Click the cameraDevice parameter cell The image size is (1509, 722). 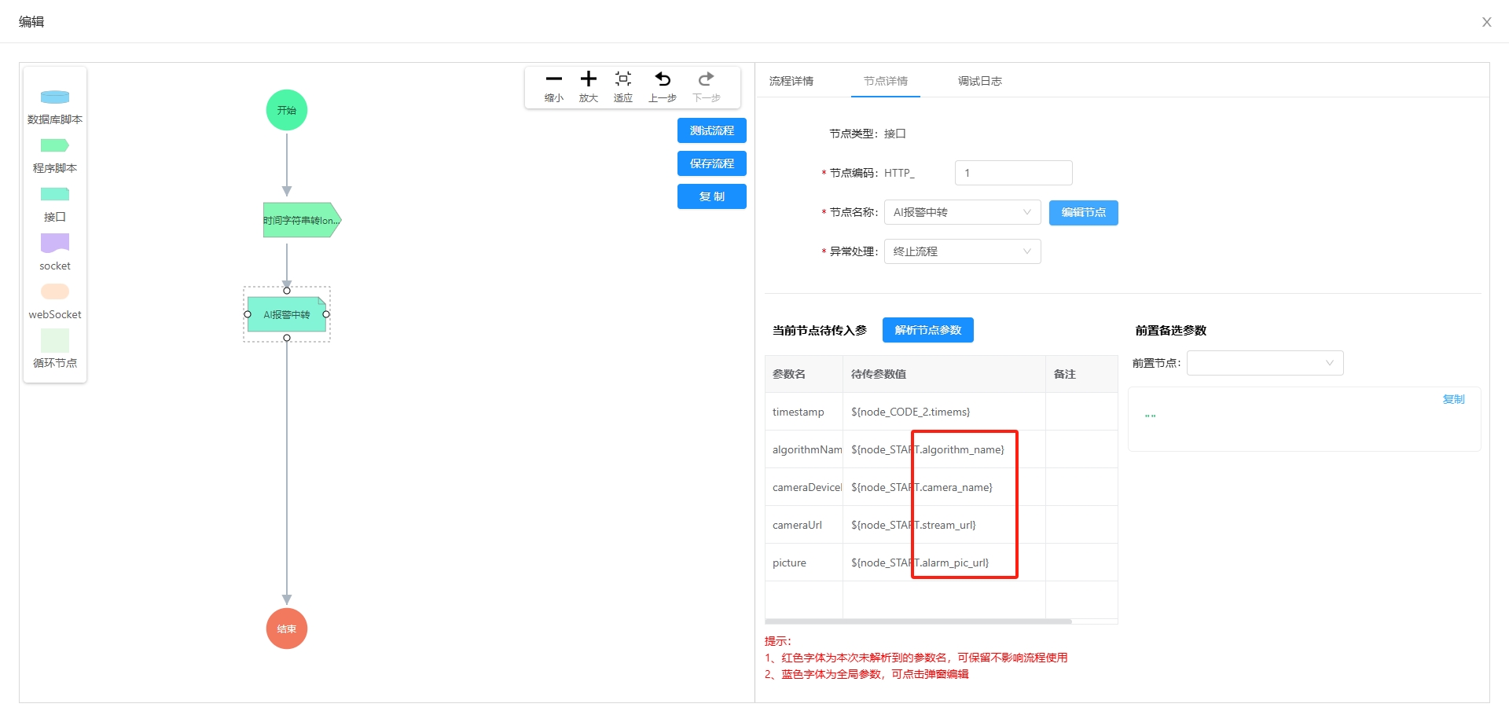(803, 487)
